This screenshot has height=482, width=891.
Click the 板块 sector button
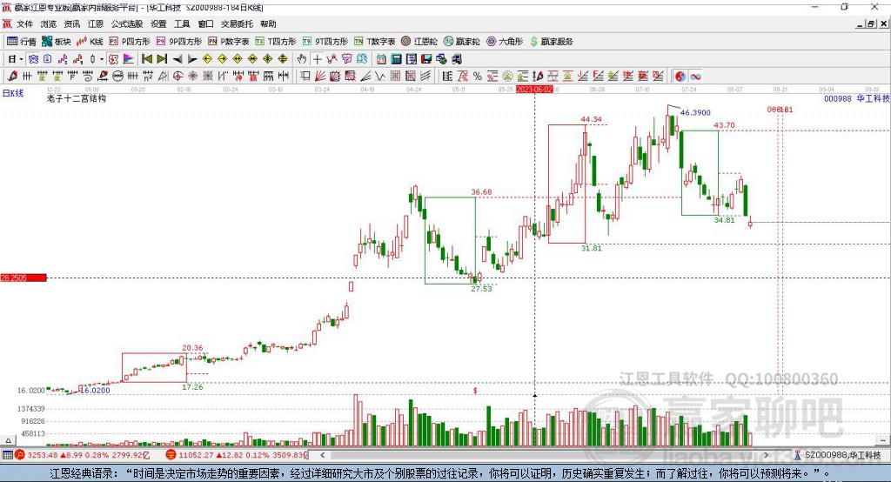(x=57, y=42)
